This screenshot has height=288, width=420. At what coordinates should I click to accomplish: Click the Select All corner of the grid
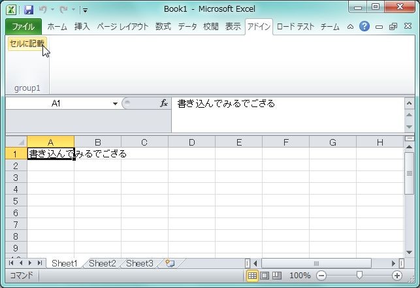[x=16, y=142]
